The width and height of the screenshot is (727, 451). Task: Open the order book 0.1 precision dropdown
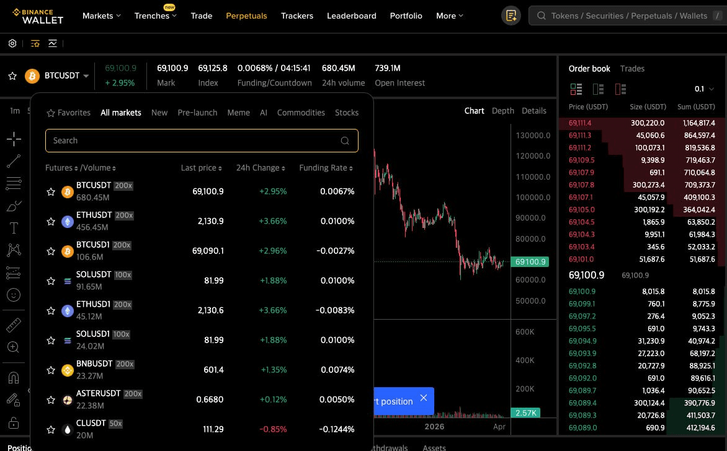[x=704, y=89]
